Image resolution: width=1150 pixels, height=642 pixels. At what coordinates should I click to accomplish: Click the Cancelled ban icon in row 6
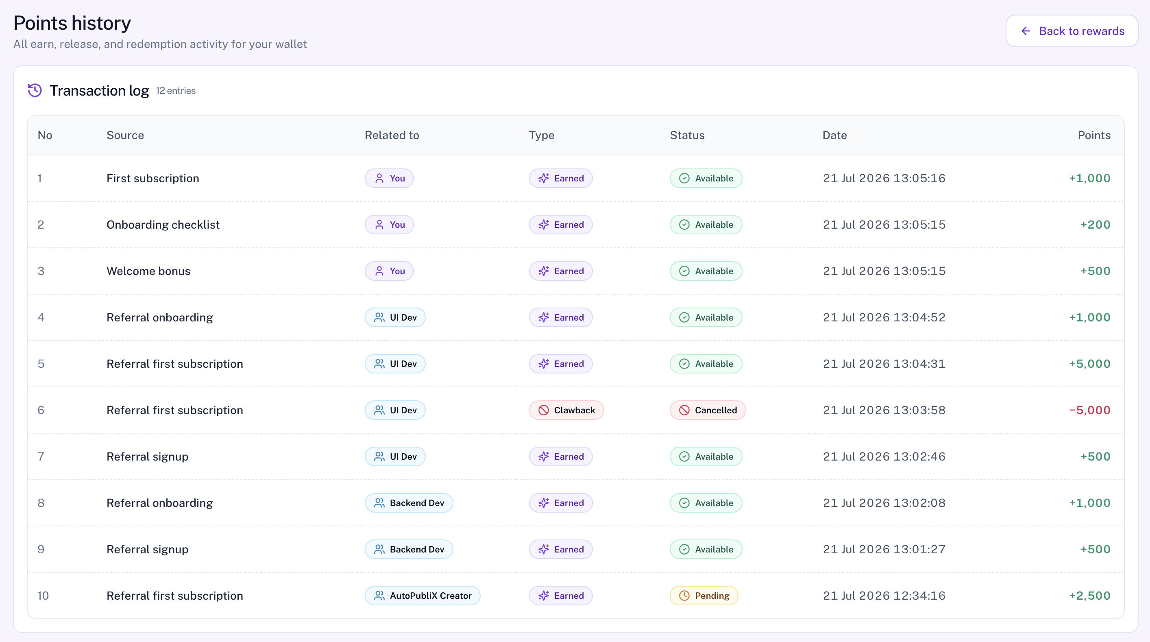pyautogui.click(x=684, y=410)
